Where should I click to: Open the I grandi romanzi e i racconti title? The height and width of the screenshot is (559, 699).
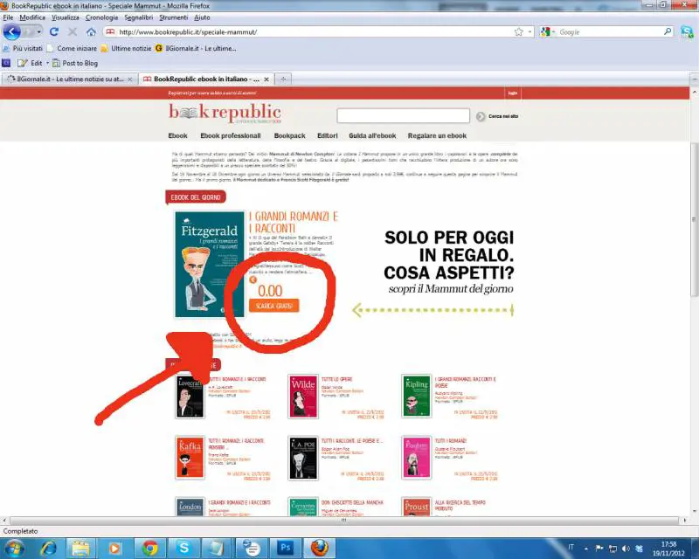click(294, 222)
